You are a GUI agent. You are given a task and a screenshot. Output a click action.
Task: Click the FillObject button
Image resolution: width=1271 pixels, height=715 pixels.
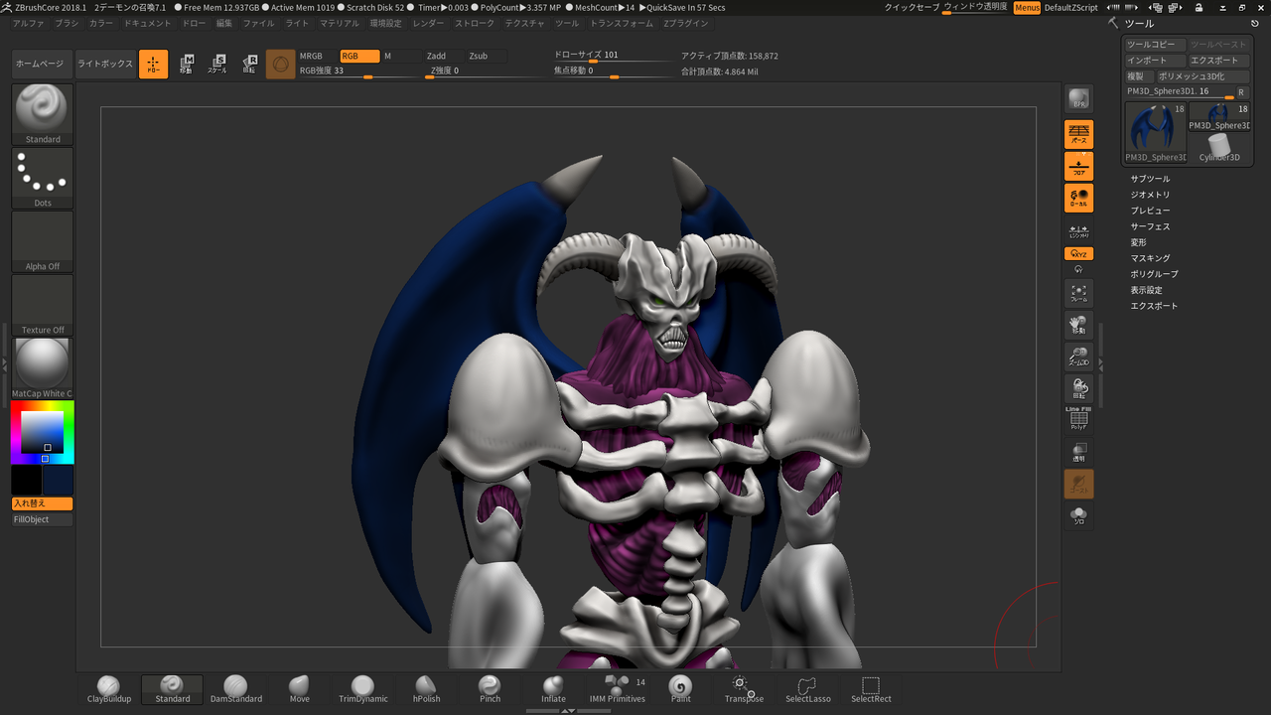pyautogui.click(x=42, y=519)
